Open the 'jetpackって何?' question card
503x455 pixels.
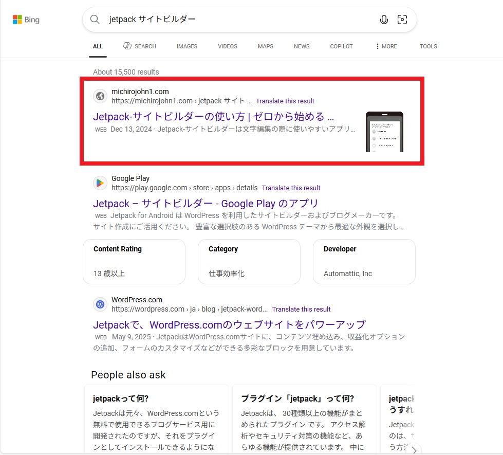click(157, 420)
